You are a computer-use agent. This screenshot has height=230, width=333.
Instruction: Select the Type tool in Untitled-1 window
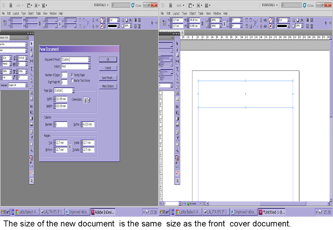177,69
